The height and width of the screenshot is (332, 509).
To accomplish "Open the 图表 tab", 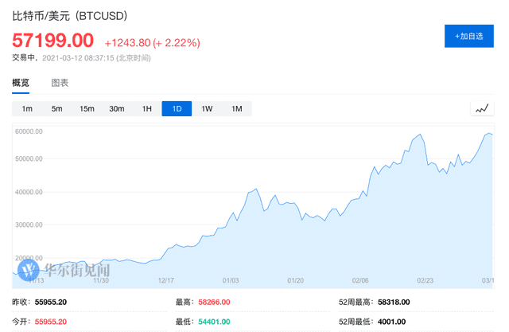I will coord(60,83).
